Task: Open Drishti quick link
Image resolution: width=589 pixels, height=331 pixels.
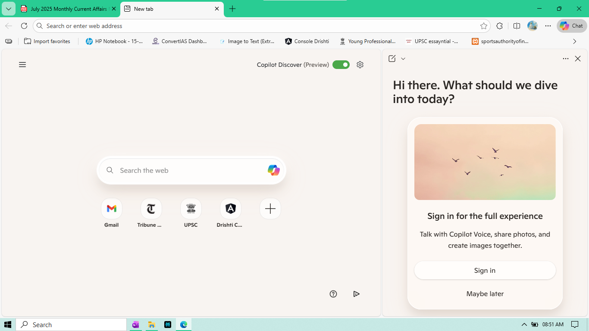Action: click(x=230, y=213)
